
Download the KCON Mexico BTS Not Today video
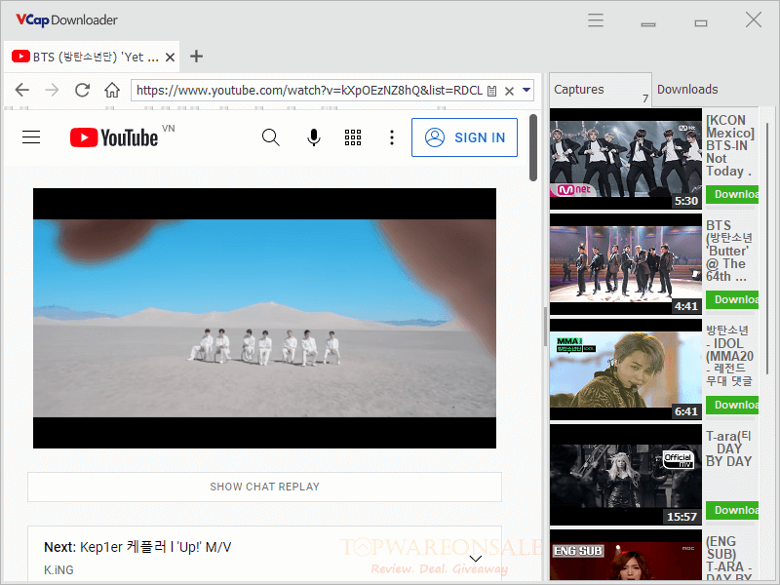tap(732, 194)
